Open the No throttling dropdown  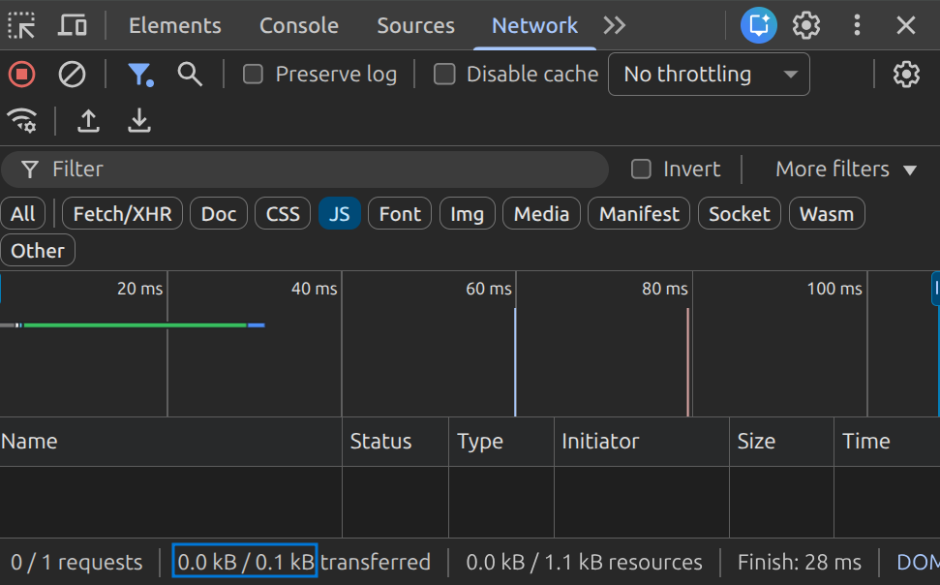click(x=709, y=75)
